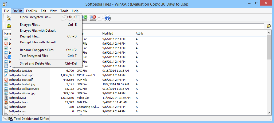Image resolution: width=274 pixels, height=123 pixels.
Task: Sort by the Attrib column header
Action: point(140,33)
